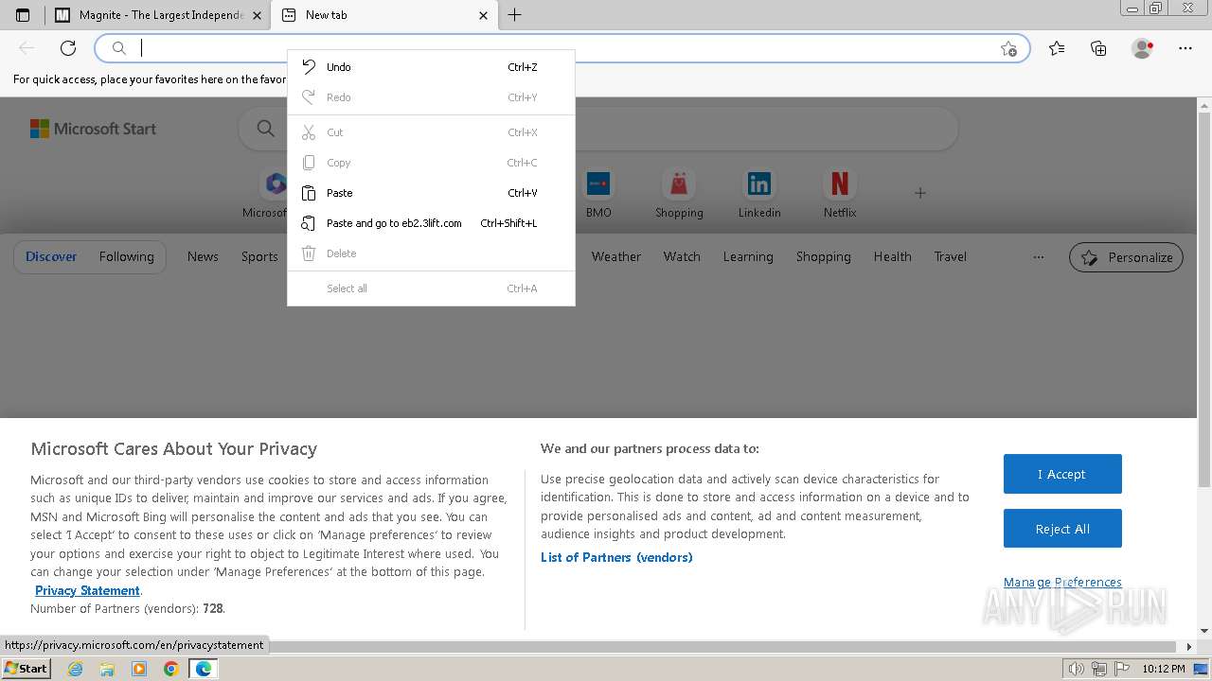Choose Paste in context menu
Image resolution: width=1212 pixels, height=681 pixels.
(431, 193)
